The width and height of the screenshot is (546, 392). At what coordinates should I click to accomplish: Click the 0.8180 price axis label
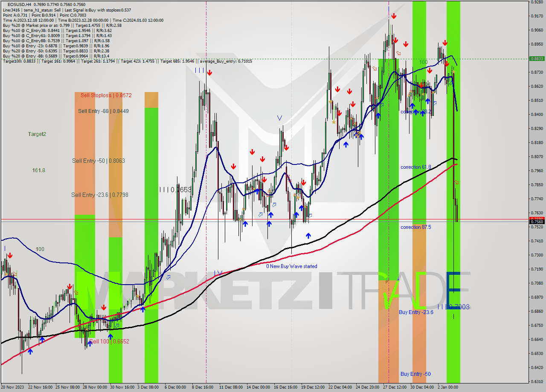(x=537, y=143)
